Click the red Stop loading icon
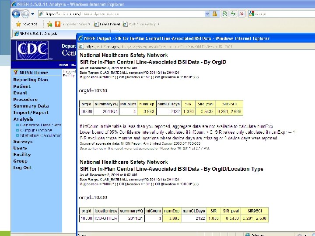The height and width of the screenshot is (236, 315). coord(241,14)
